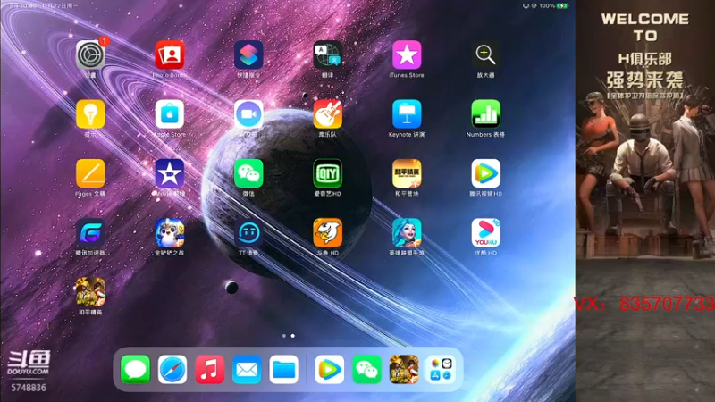
Task: Tap the battery indicator in status bar
Action: [x=562, y=6]
